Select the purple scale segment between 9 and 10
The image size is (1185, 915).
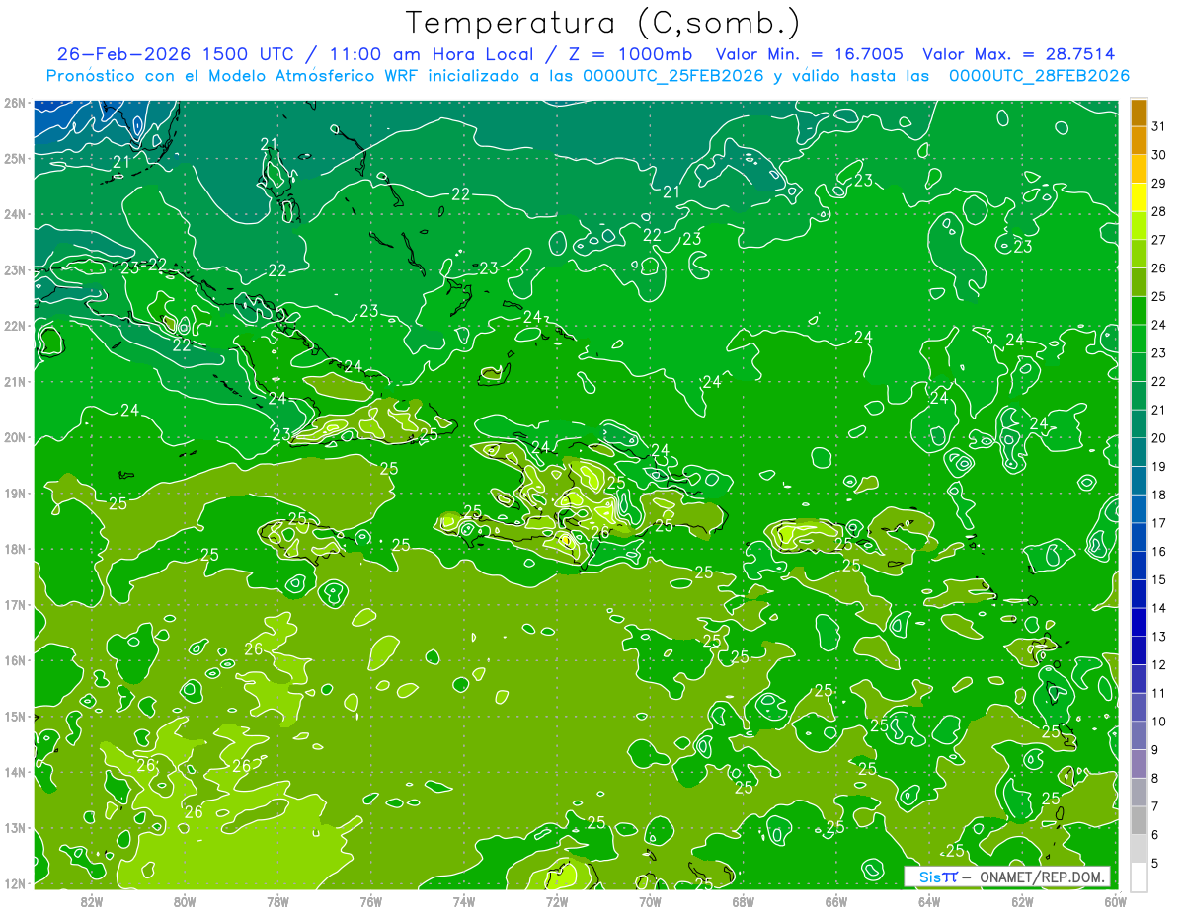point(1140,735)
